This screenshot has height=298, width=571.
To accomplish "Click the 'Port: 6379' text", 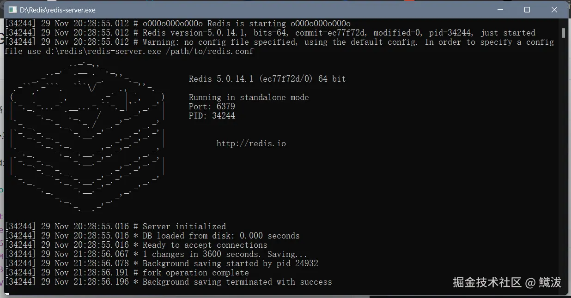I will coord(212,107).
